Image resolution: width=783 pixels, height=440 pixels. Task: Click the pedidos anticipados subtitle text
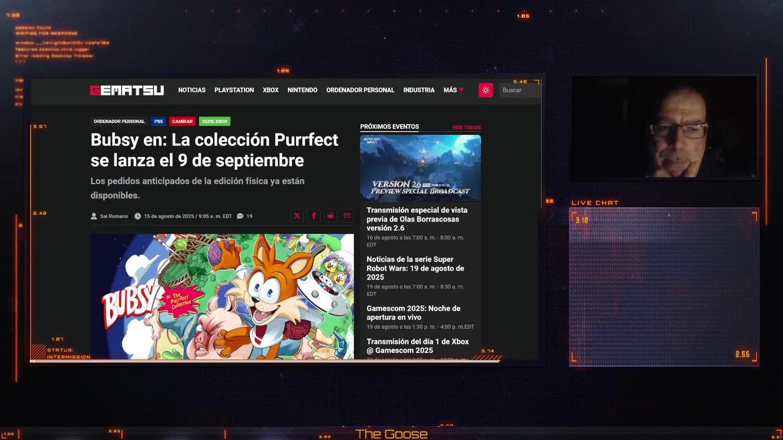[x=198, y=188]
